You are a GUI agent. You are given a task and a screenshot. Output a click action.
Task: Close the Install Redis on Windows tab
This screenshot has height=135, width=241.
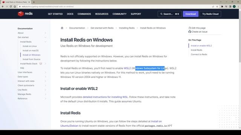29,2
